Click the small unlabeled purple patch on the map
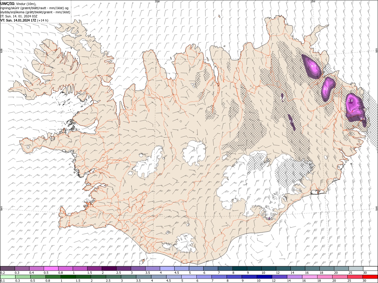Screen dimensions: 378x283 coord(282,97)
